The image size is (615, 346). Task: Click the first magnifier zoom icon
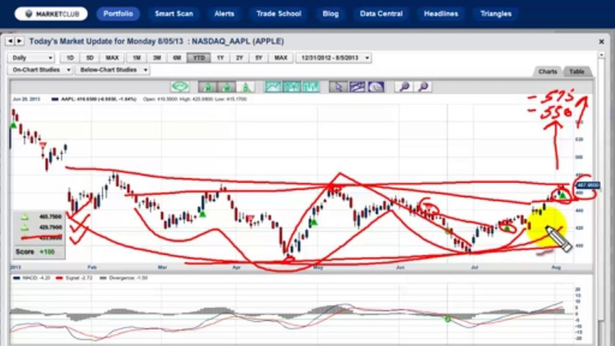(x=404, y=87)
